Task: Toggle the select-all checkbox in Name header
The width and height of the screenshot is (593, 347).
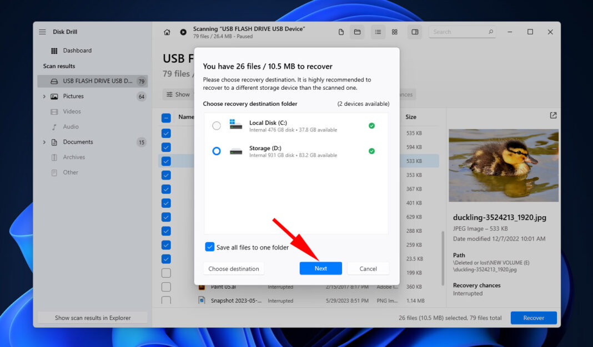Action: (x=166, y=118)
